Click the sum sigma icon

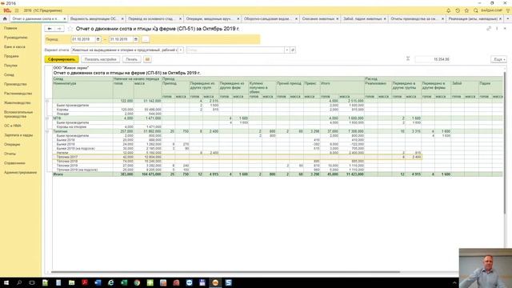point(408,58)
